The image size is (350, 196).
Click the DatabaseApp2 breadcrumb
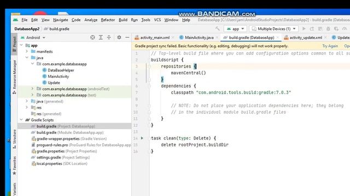(27, 29)
